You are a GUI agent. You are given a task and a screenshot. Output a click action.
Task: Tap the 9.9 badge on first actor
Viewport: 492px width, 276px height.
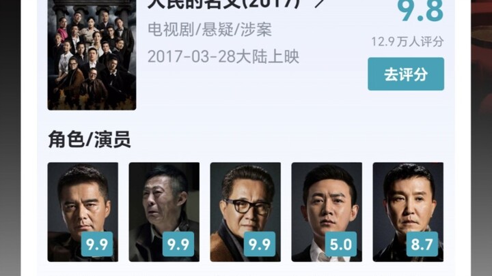(x=97, y=244)
